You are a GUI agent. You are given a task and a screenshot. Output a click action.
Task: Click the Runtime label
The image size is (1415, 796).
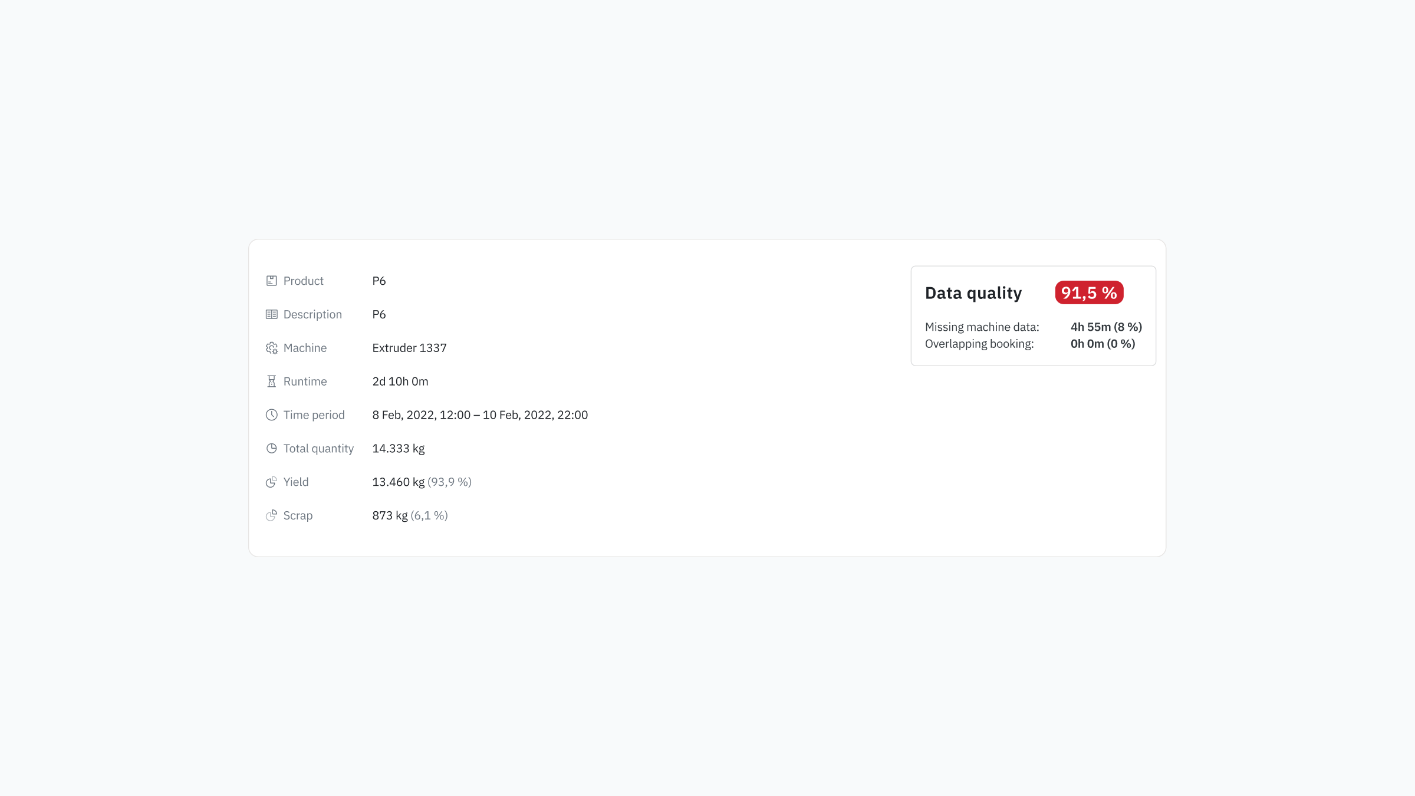pyautogui.click(x=305, y=381)
